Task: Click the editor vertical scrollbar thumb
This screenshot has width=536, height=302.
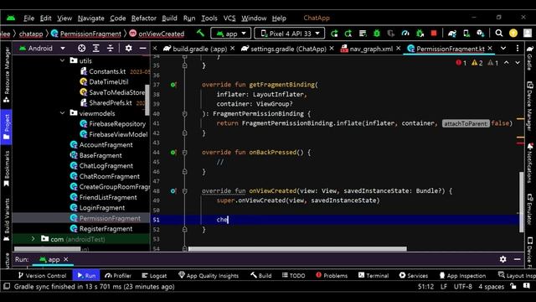Action: coord(521,201)
